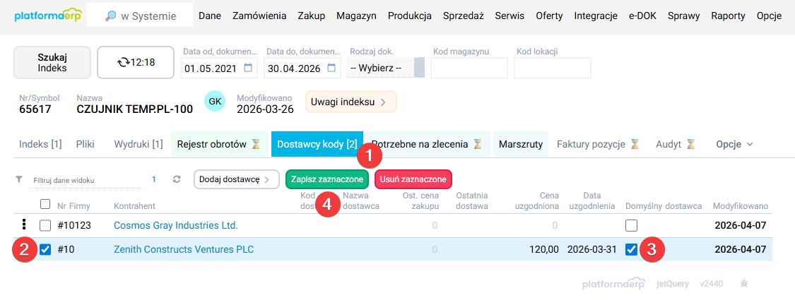Open the Faktury pozycje tab

(x=598, y=145)
